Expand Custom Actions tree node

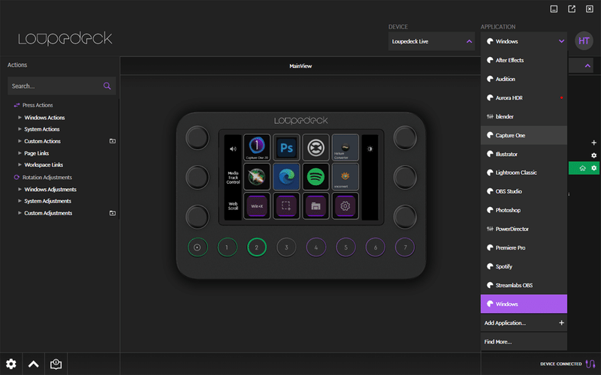[x=20, y=141]
